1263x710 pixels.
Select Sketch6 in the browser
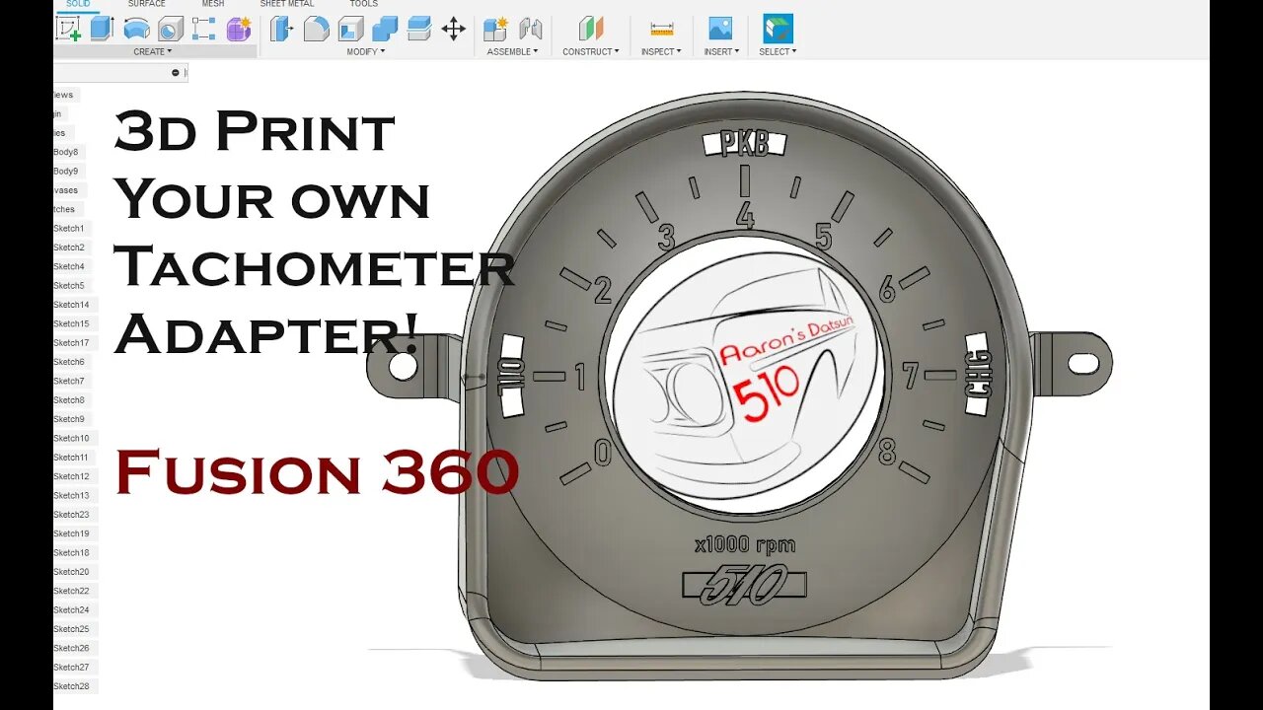[69, 362]
